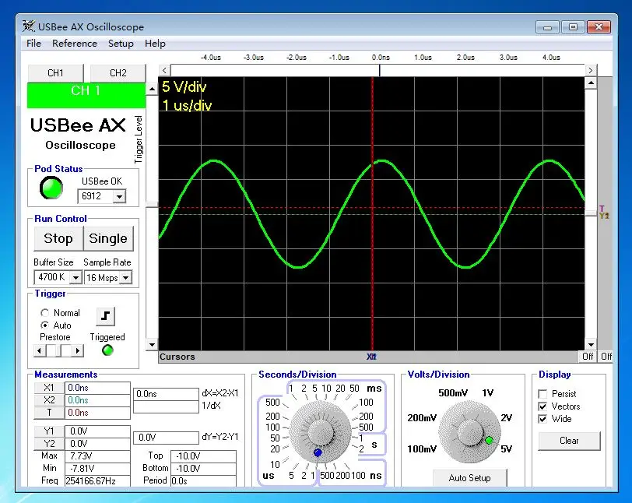This screenshot has width=632, height=503.
Task: Toggle second cursor Off button at far right
Action: 606,356
